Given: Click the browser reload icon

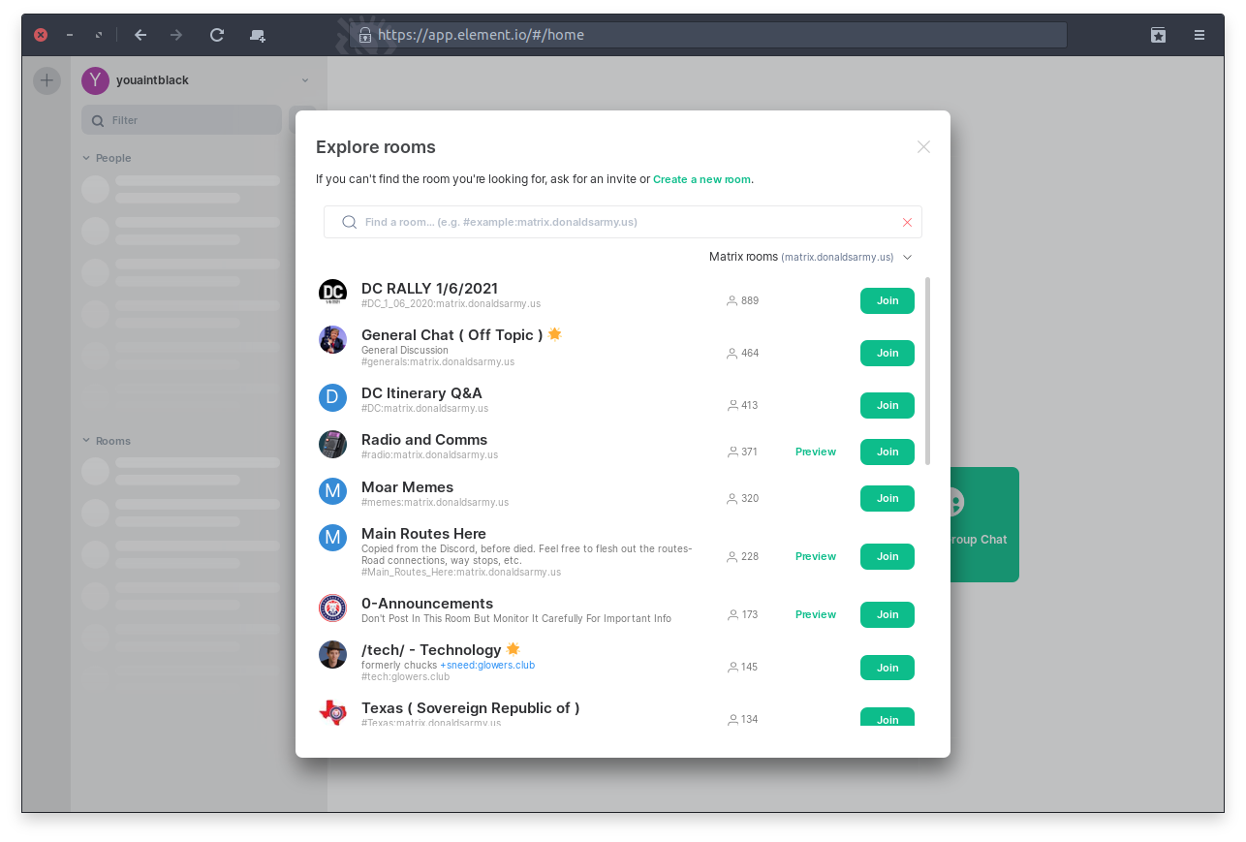Looking at the screenshot, I should pos(217,35).
